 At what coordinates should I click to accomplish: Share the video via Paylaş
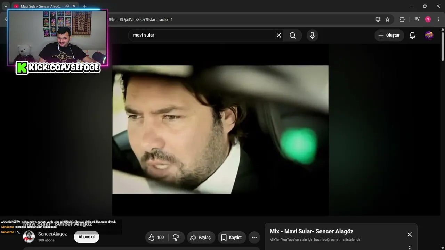click(x=201, y=237)
